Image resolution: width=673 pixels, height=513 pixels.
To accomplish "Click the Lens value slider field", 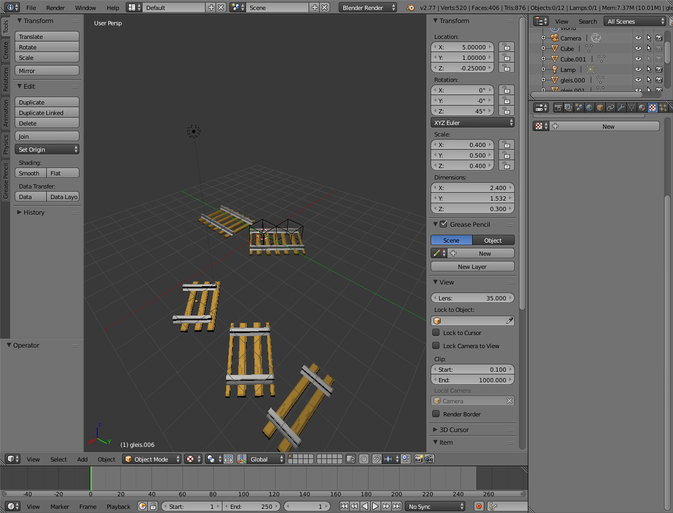I will tap(472, 298).
